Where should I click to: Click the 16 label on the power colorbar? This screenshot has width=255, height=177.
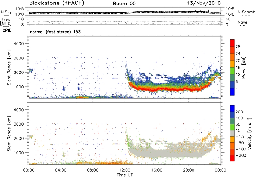[x=238, y=67]
